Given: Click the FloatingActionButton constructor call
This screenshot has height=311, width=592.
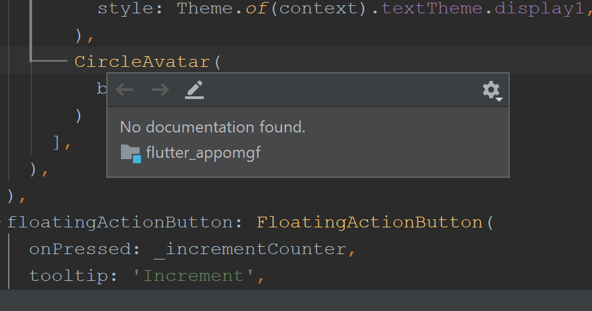Looking at the screenshot, I should (369, 222).
